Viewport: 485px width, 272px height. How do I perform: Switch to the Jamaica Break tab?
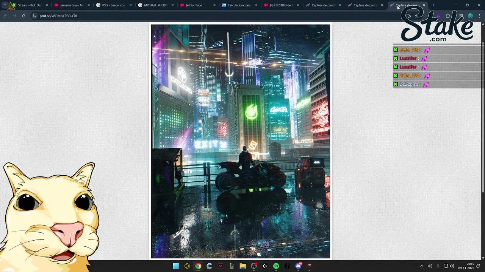pyautogui.click(x=72, y=5)
